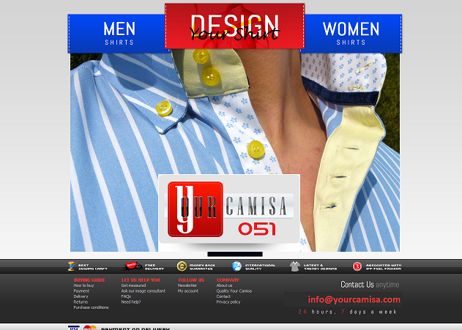Open the Need help? link
Viewport: 462px width, 330px height.
click(x=131, y=301)
